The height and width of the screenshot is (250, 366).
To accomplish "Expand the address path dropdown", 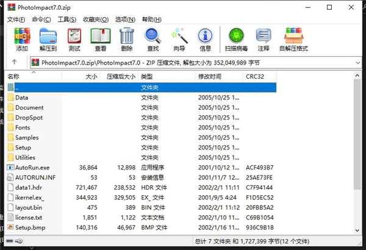I will 357,63.
